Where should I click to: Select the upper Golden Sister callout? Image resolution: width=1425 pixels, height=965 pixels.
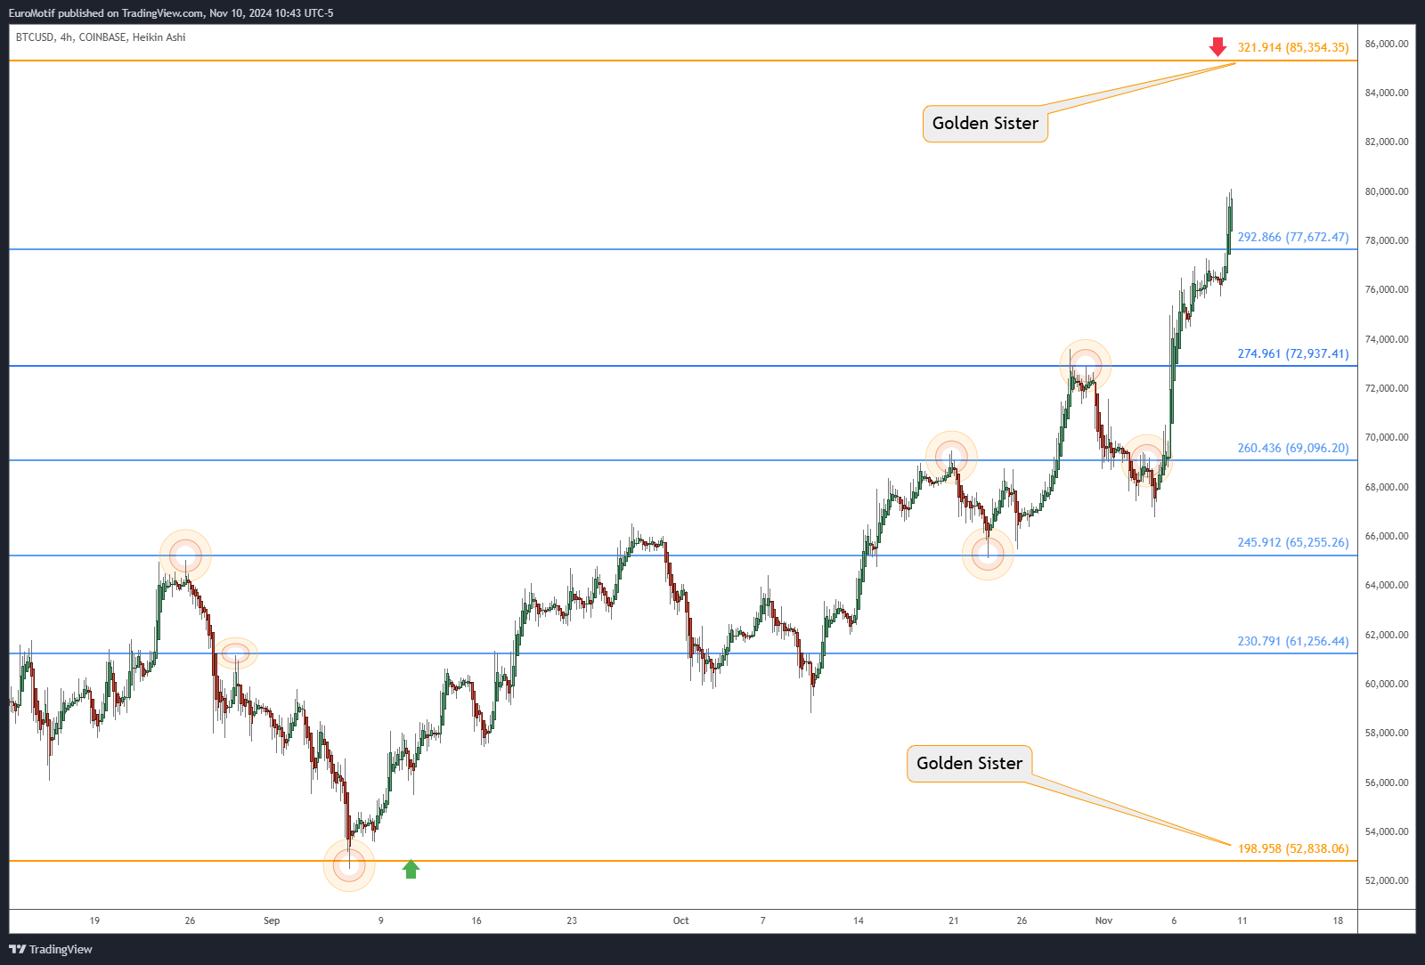pos(985,124)
